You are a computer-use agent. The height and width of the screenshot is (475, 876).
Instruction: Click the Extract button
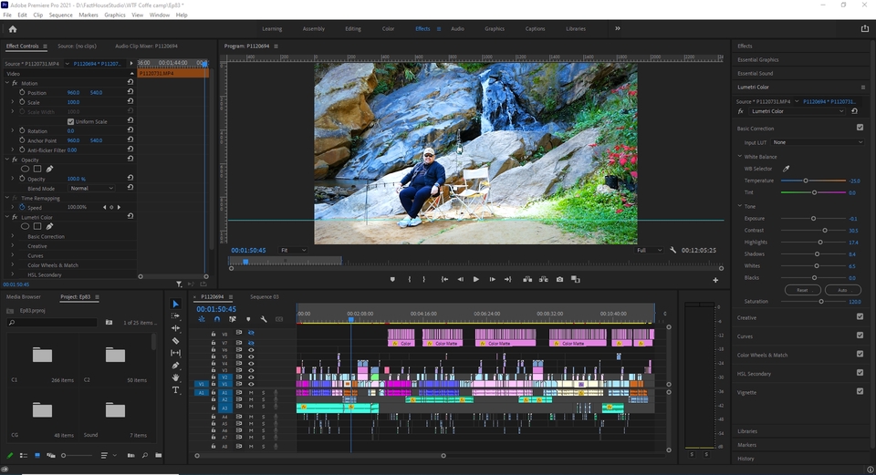pyautogui.click(x=544, y=279)
